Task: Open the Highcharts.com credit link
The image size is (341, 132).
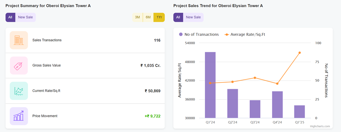Action: coord(320,126)
